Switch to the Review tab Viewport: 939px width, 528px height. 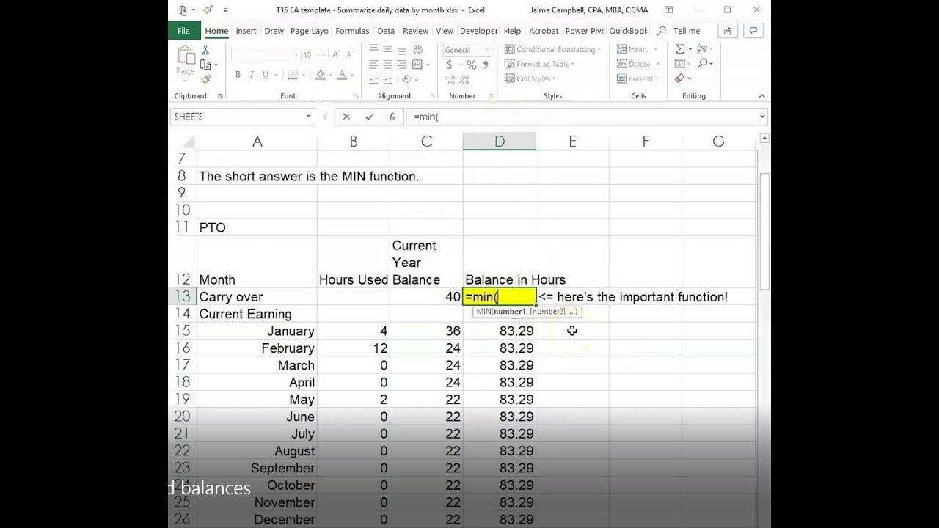[415, 31]
